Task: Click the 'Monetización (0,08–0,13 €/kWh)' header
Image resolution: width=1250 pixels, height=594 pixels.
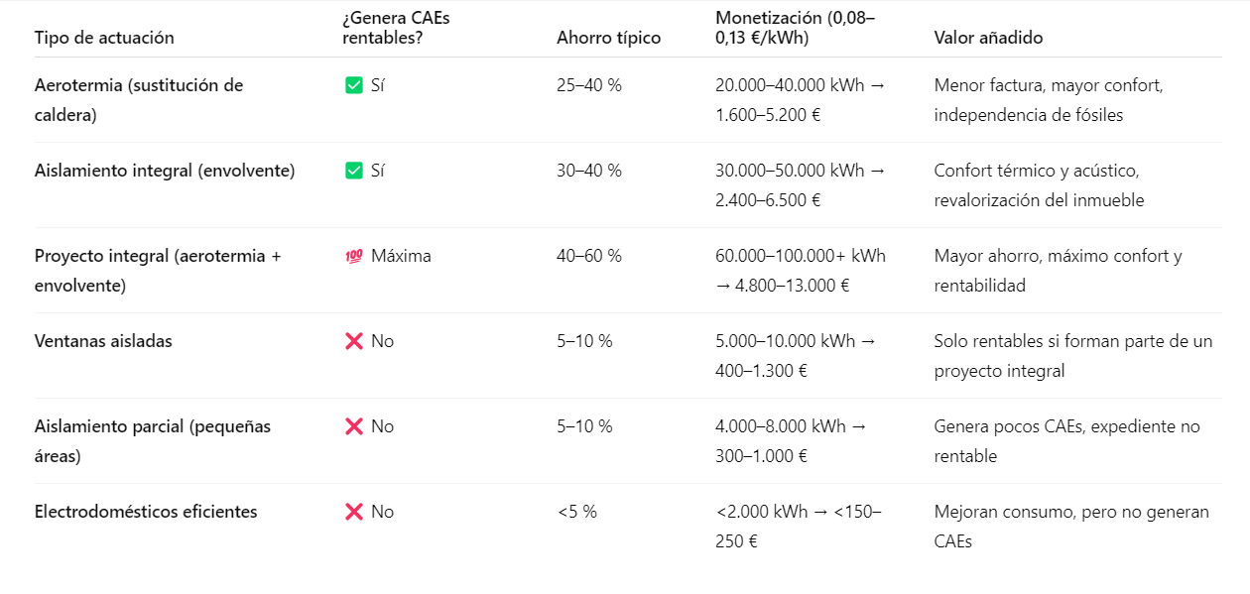Action: pos(795,28)
